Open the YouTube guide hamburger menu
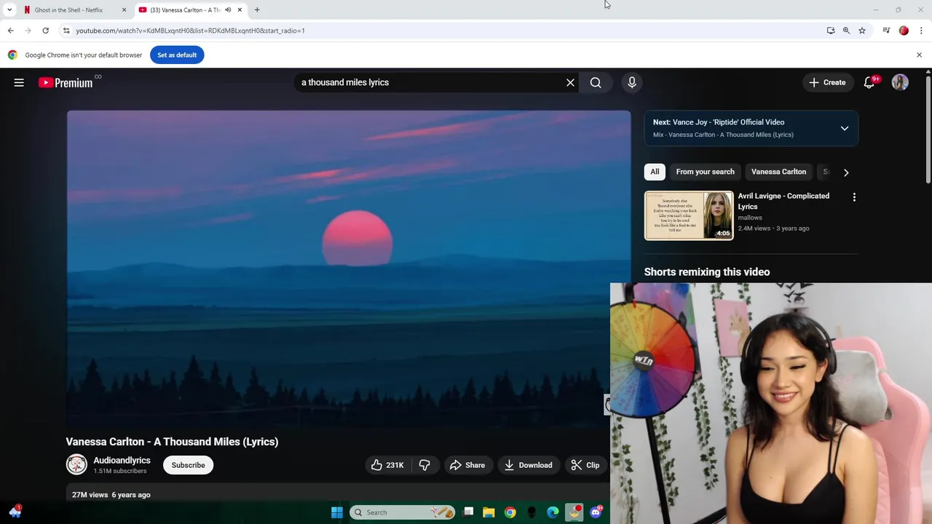The width and height of the screenshot is (932, 524). [19, 82]
